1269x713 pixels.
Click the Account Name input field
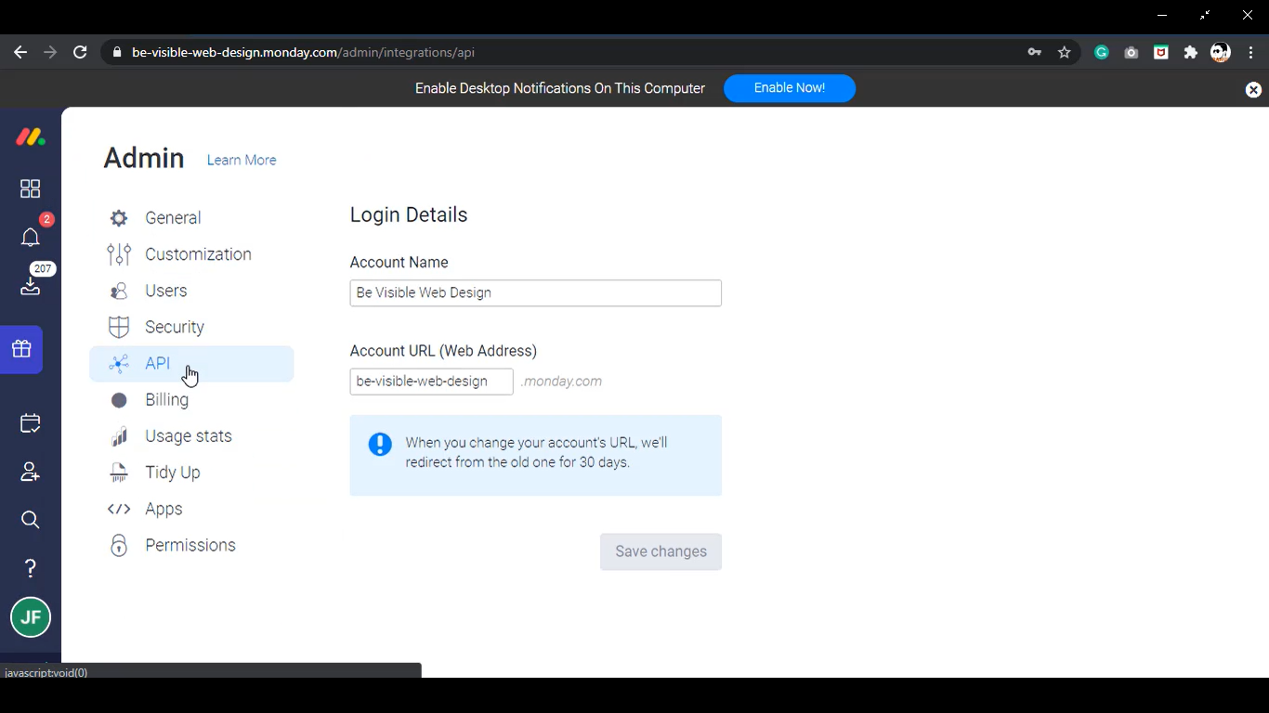coord(535,292)
